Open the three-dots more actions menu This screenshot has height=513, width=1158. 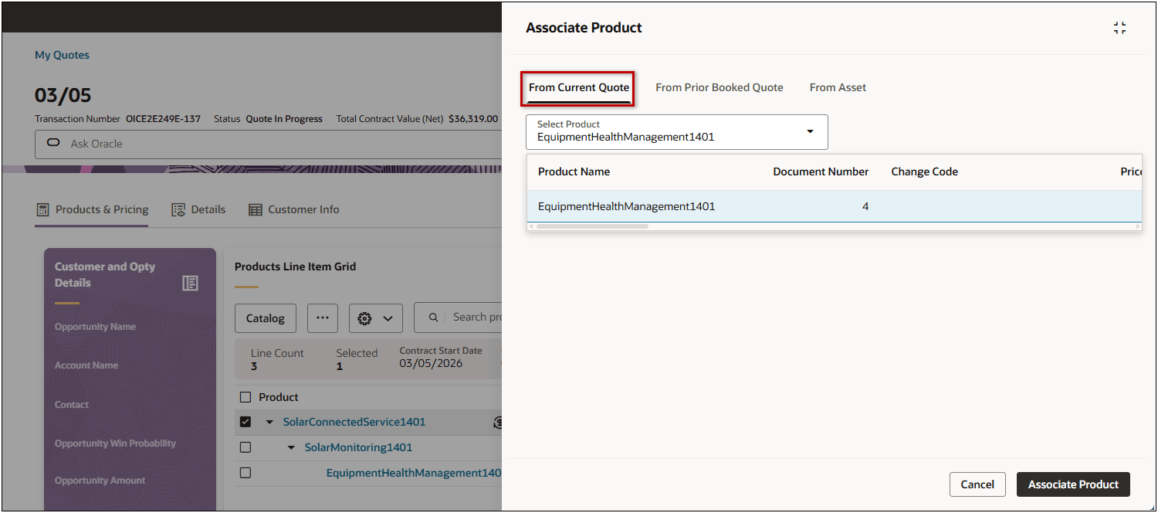[x=323, y=318]
